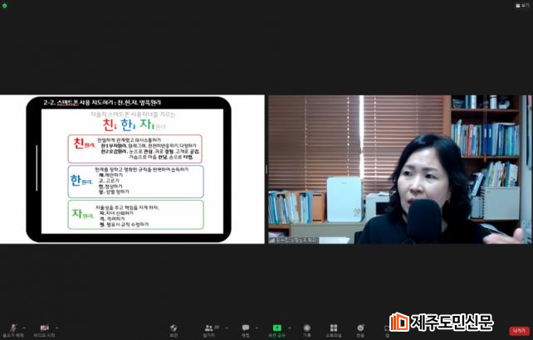The height and width of the screenshot is (340, 533).
Task: Unmute the microphone in the meeting toolbar
Action: coord(12,328)
